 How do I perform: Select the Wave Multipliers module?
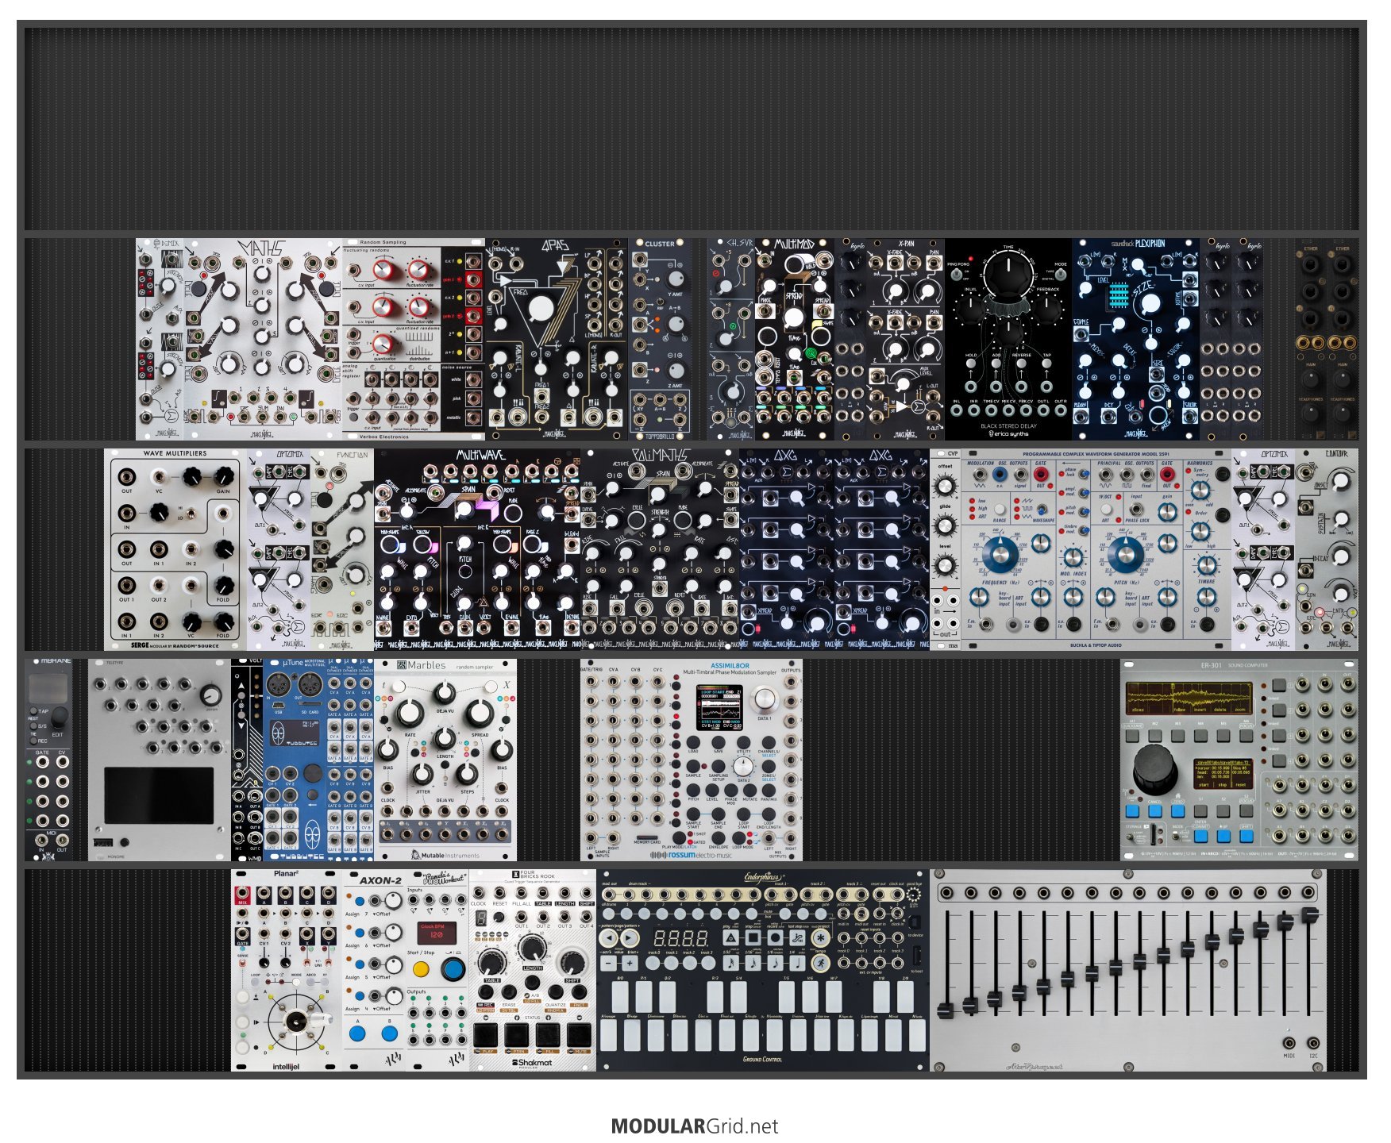[x=175, y=549]
